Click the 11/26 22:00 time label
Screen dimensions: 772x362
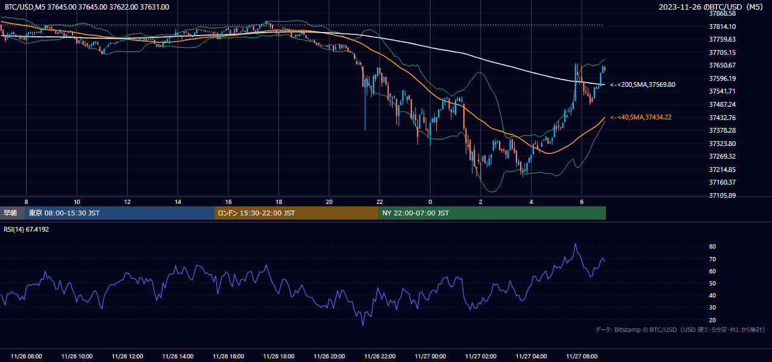point(379,357)
